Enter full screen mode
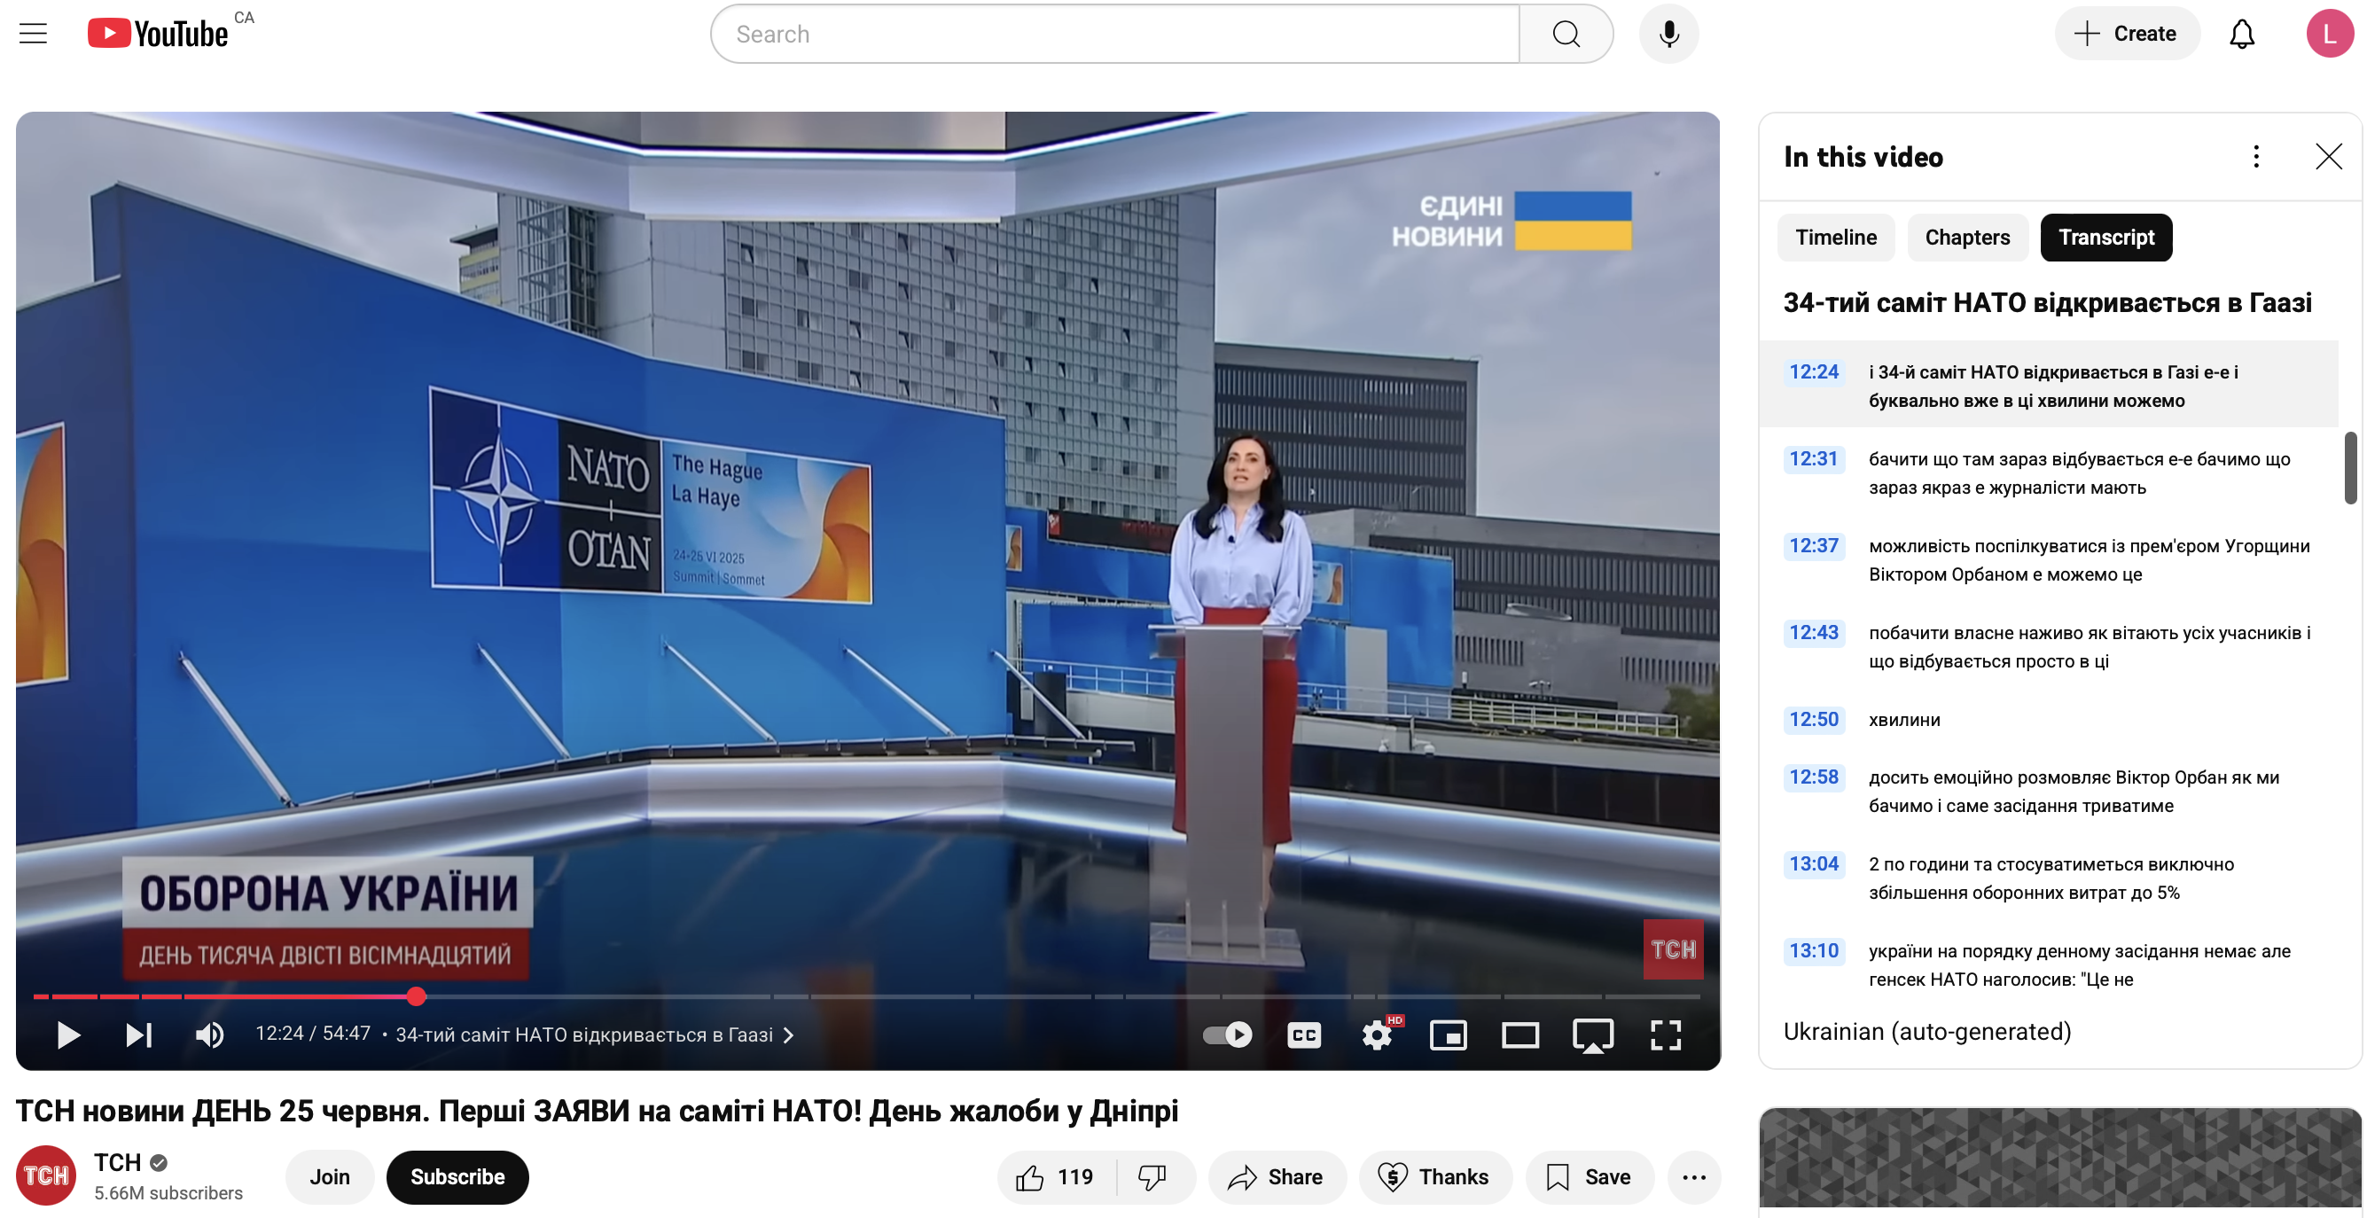Viewport: 2367px width, 1218px height. 1665,1035
